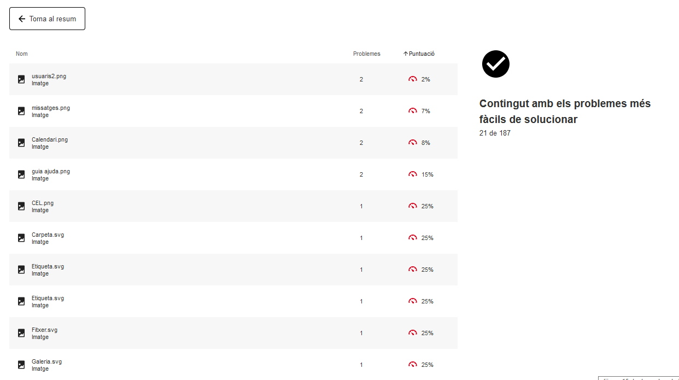The height and width of the screenshot is (380, 679).
Task: Click the 8% score value
Action: click(425, 143)
